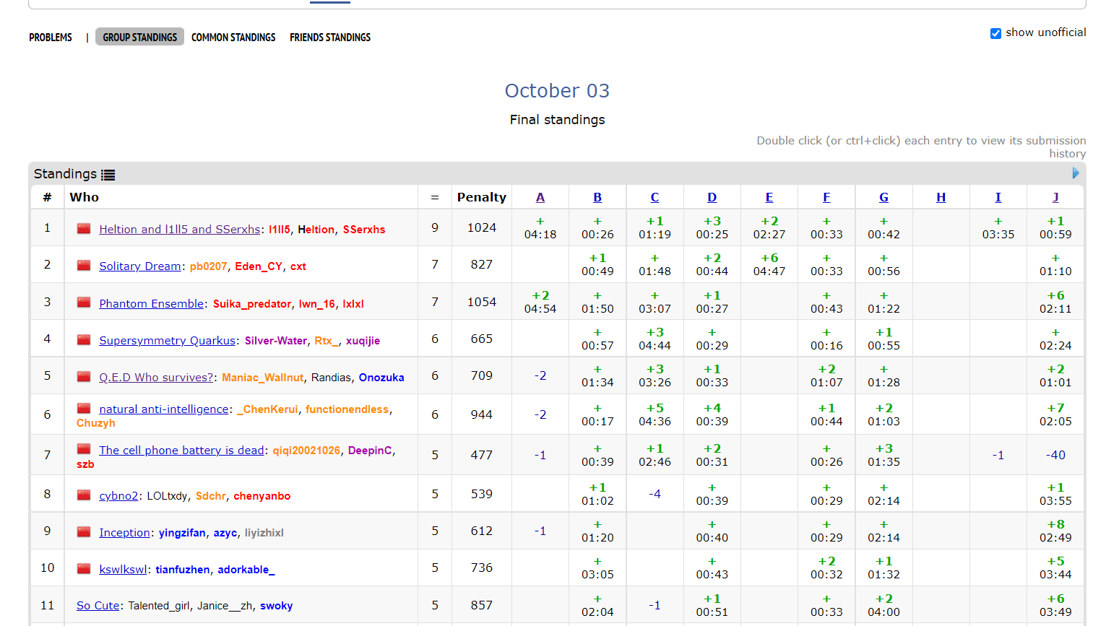This screenshot has width=1106, height=626.
Task: Select the Group Standings tab
Action: click(139, 38)
